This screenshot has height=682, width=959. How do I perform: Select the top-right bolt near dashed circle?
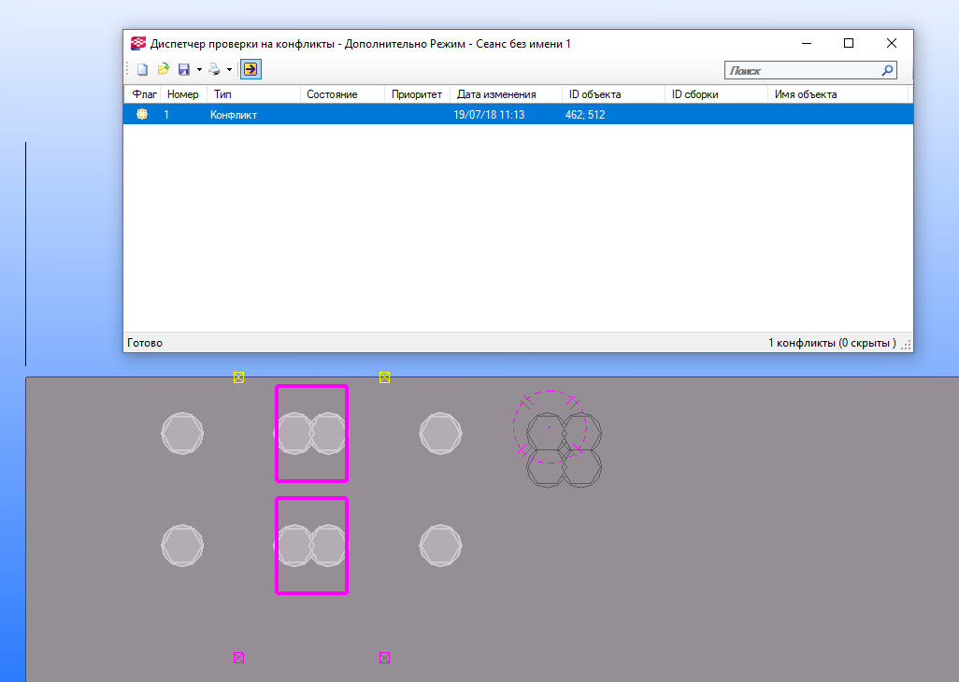(x=440, y=433)
